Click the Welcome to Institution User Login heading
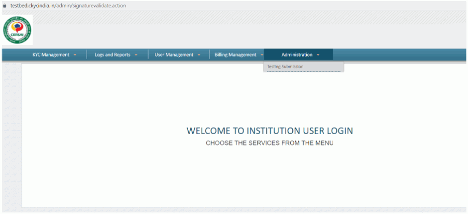Screen dimensions: 468x214 point(270,131)
